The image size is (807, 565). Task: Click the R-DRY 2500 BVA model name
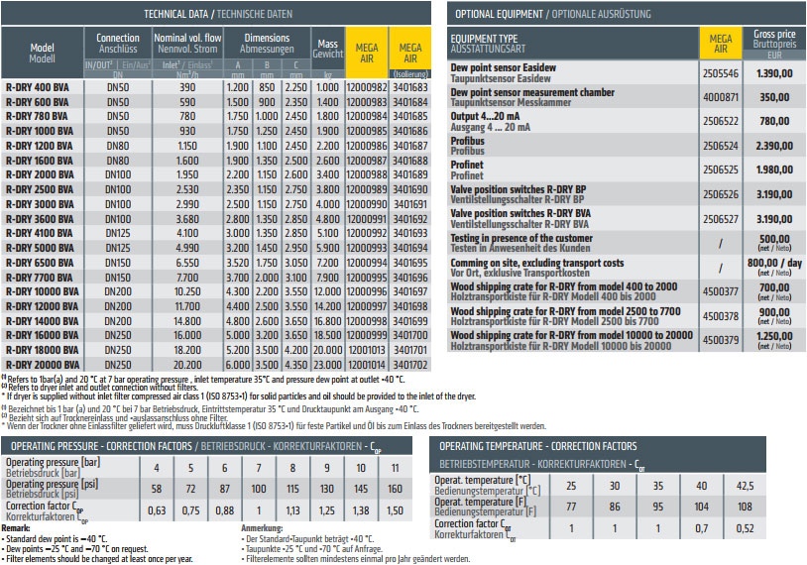pos(40,189)
